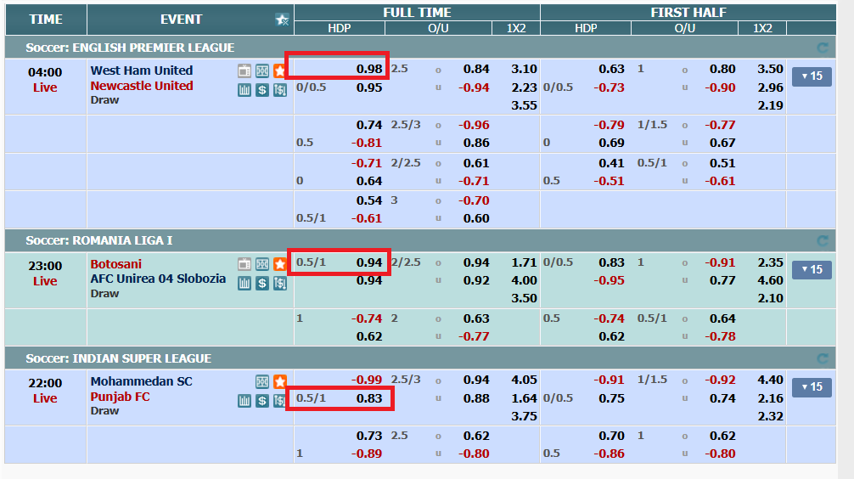
Task: Click the dollar sign icon for Mohammedan SC match
Action: (262, 400)
